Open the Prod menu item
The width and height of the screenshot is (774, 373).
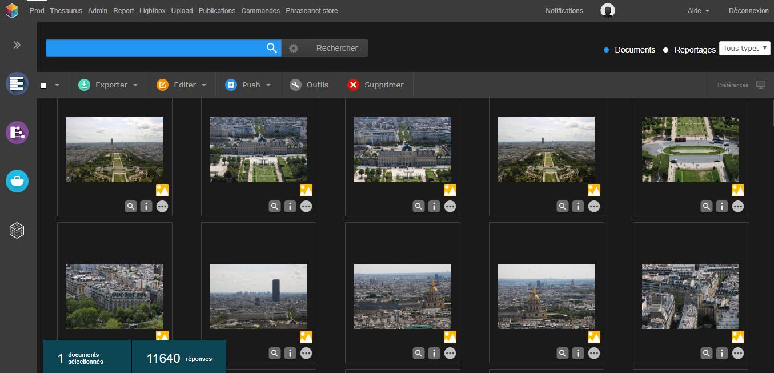pyautogui.click(x=37, y=11)
